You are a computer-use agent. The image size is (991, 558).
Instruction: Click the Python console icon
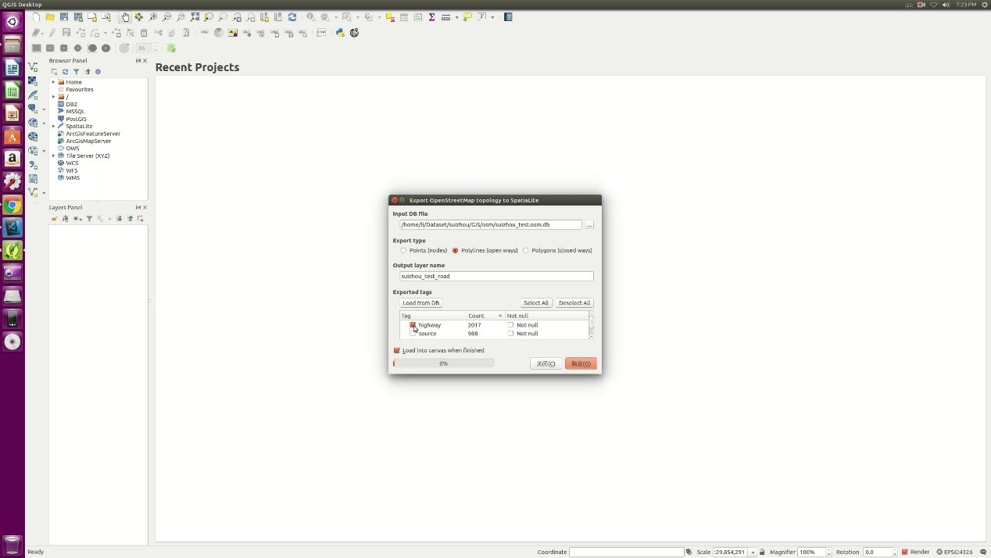(340, 33)
